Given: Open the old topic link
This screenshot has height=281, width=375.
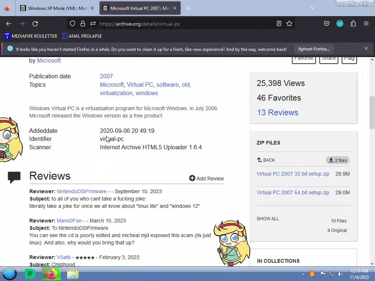Looking at the screenshot, I should (186, 85).
